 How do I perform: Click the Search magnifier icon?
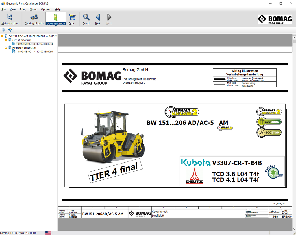point(86,19)
